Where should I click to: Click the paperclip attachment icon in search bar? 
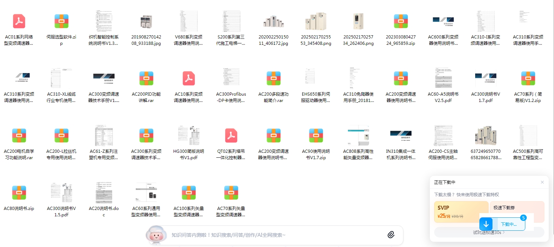coord(391,235)
